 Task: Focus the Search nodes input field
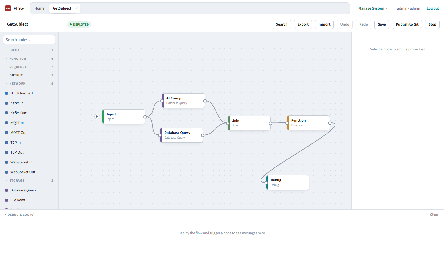(x=29, y=40)
